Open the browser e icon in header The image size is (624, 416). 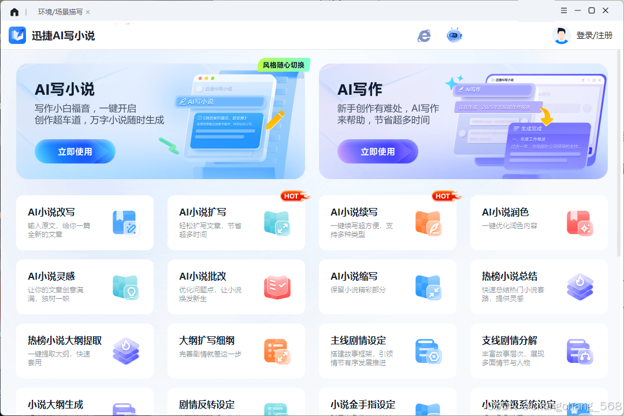[x=424, y=36]
